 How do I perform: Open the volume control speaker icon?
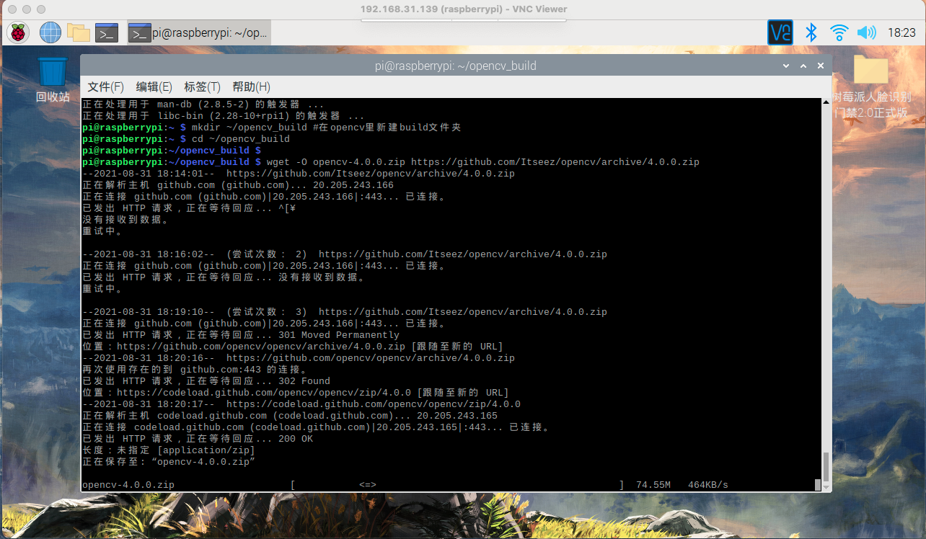[x=866, y=32]
